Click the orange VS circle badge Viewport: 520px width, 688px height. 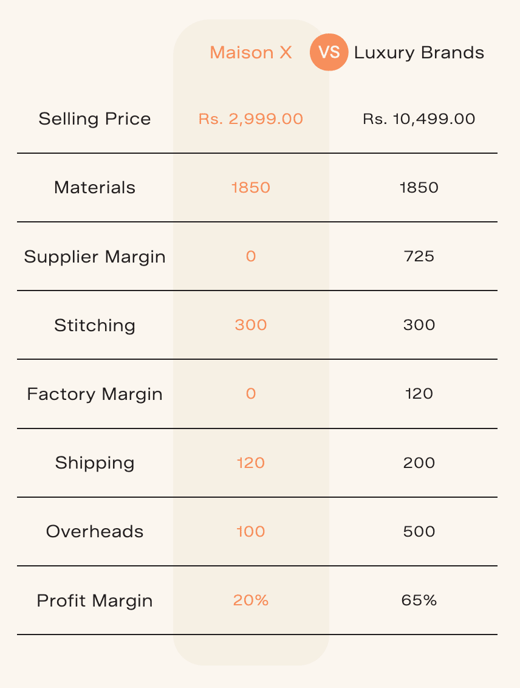[x=329, y=52]
